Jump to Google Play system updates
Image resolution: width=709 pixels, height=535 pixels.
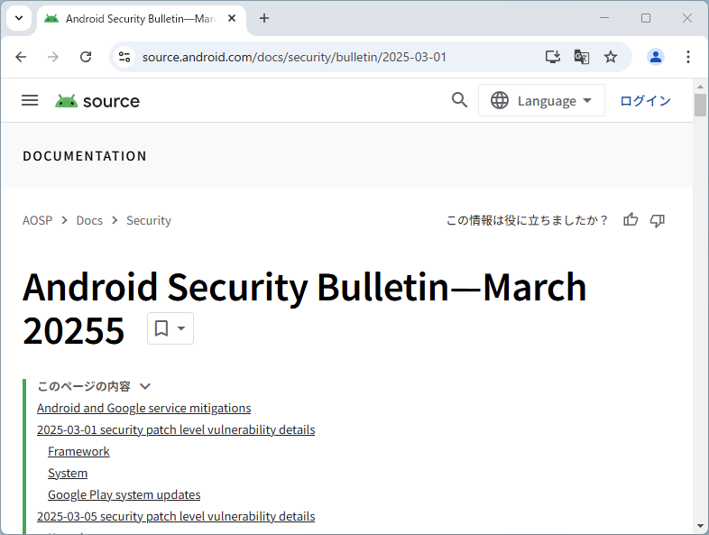tap(124, 494)
